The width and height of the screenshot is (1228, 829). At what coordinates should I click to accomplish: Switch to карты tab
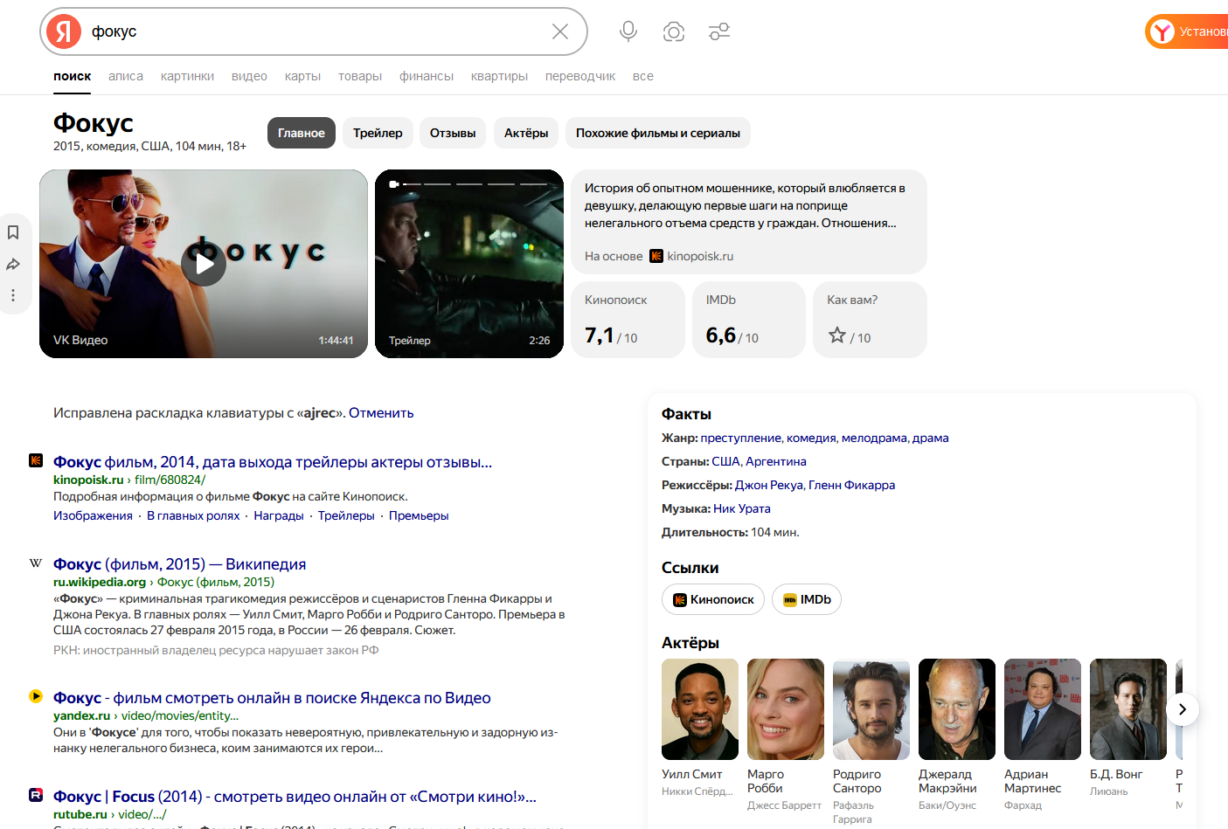(302, 76)
